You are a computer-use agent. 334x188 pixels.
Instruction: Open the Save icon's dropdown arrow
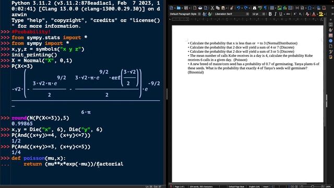pos(189,8)
